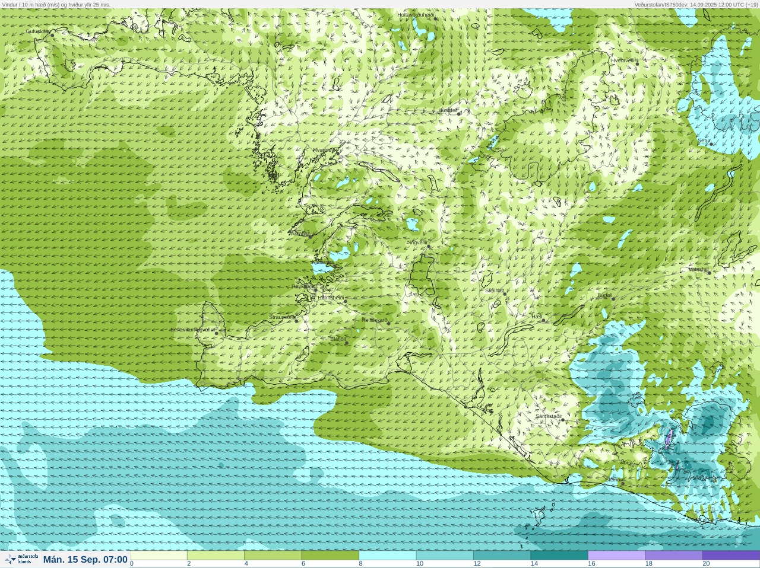Click the Hellisskarð station marker
The width and height of the screenshot is (760, 568).
(389, 323)
